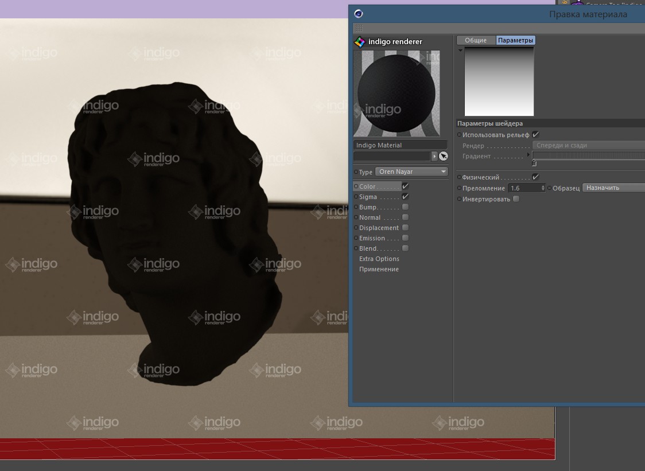
Task: Click the Indigo Renderer logo icon
Action: click(360, 42)
